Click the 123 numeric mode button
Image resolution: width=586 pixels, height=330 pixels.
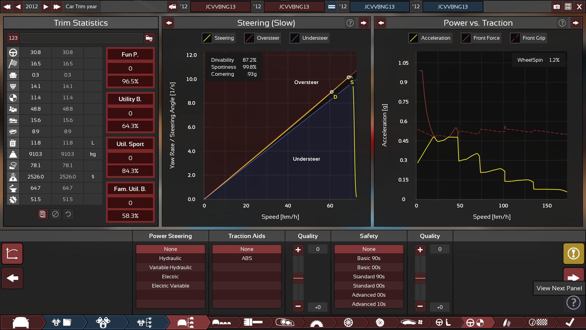click(x=13, y=38)
